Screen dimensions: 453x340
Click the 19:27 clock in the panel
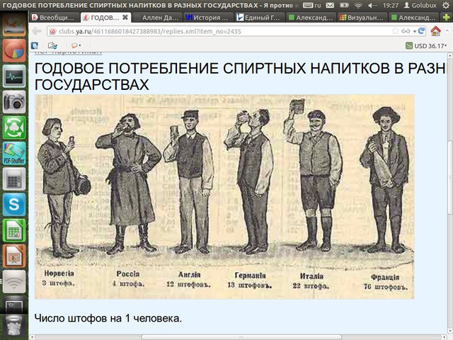coord(390,5)
